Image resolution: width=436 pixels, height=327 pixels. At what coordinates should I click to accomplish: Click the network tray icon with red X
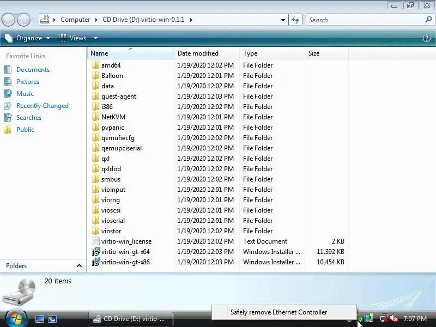pos(384,318)
